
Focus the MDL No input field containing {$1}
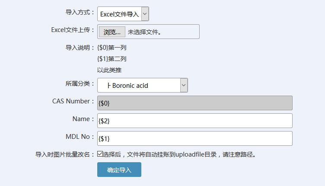pyautogui.click(x=194, y=138)
